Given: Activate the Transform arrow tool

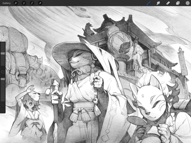Looking at the screenshot, I should (40, 3).
